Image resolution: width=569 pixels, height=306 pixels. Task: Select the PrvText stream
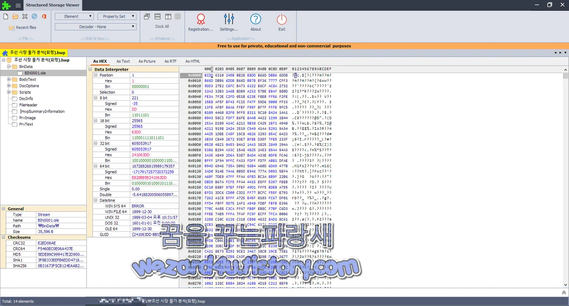click(x=26, y=124)
